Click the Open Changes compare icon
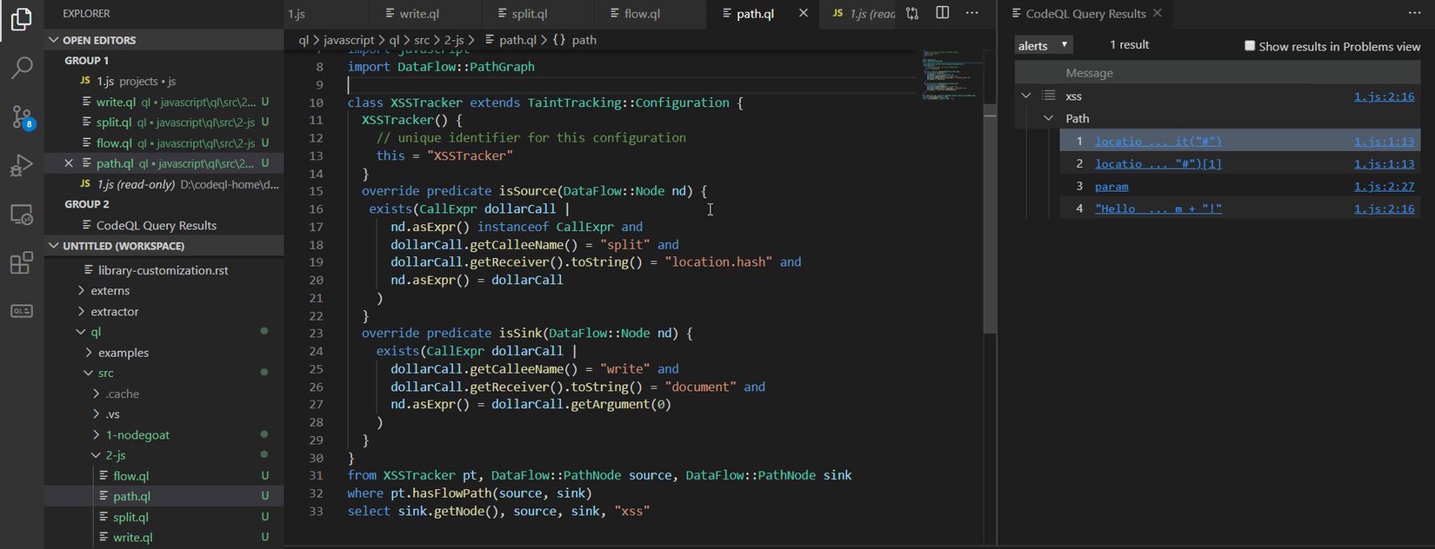This screenshot has width=1435, height=549. coord(911,13)
